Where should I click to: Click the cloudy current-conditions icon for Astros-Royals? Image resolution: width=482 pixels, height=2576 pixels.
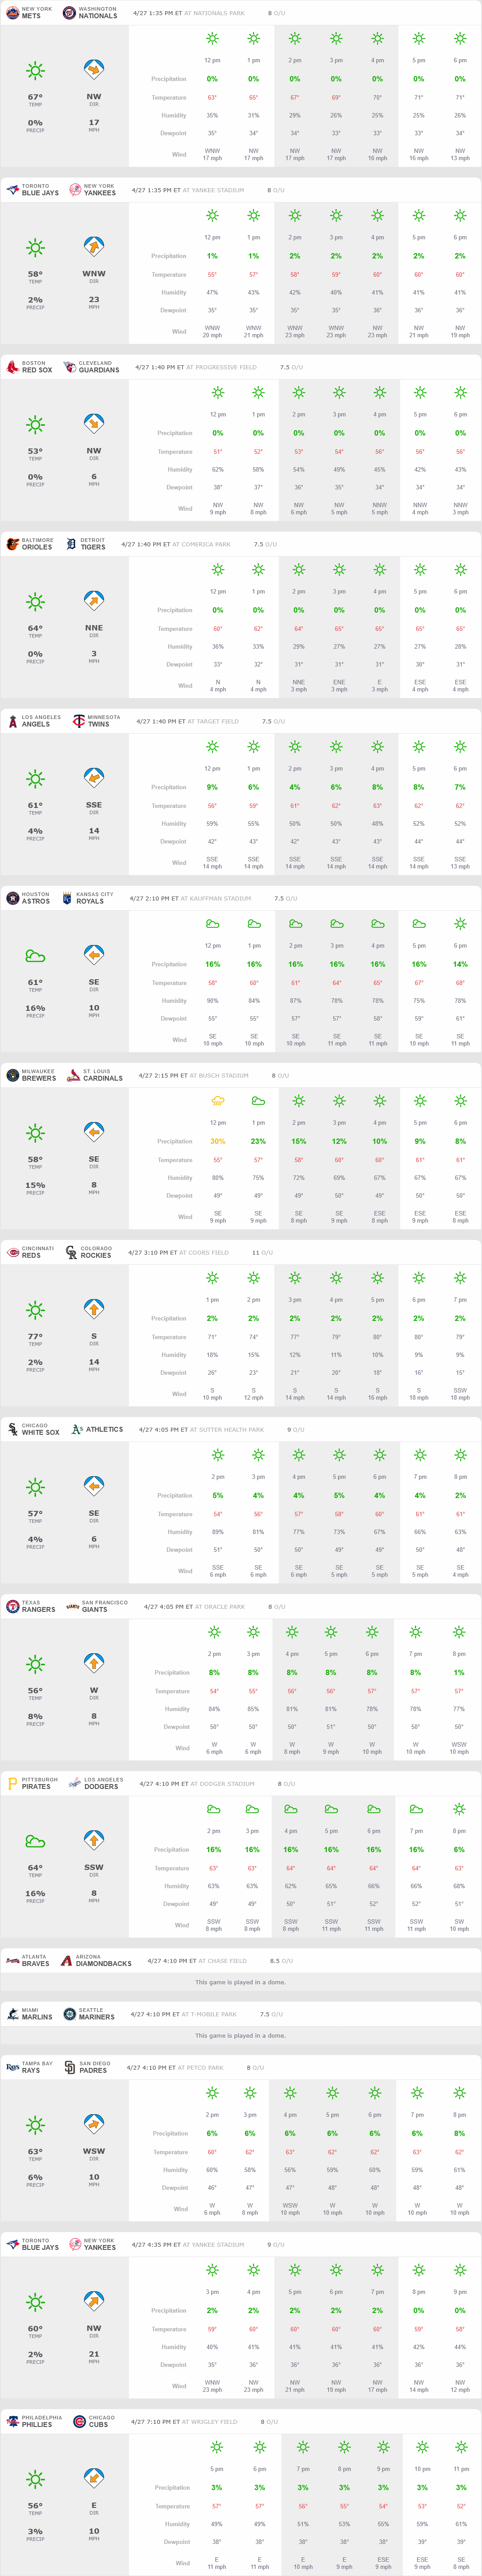[x=35, y=956]
